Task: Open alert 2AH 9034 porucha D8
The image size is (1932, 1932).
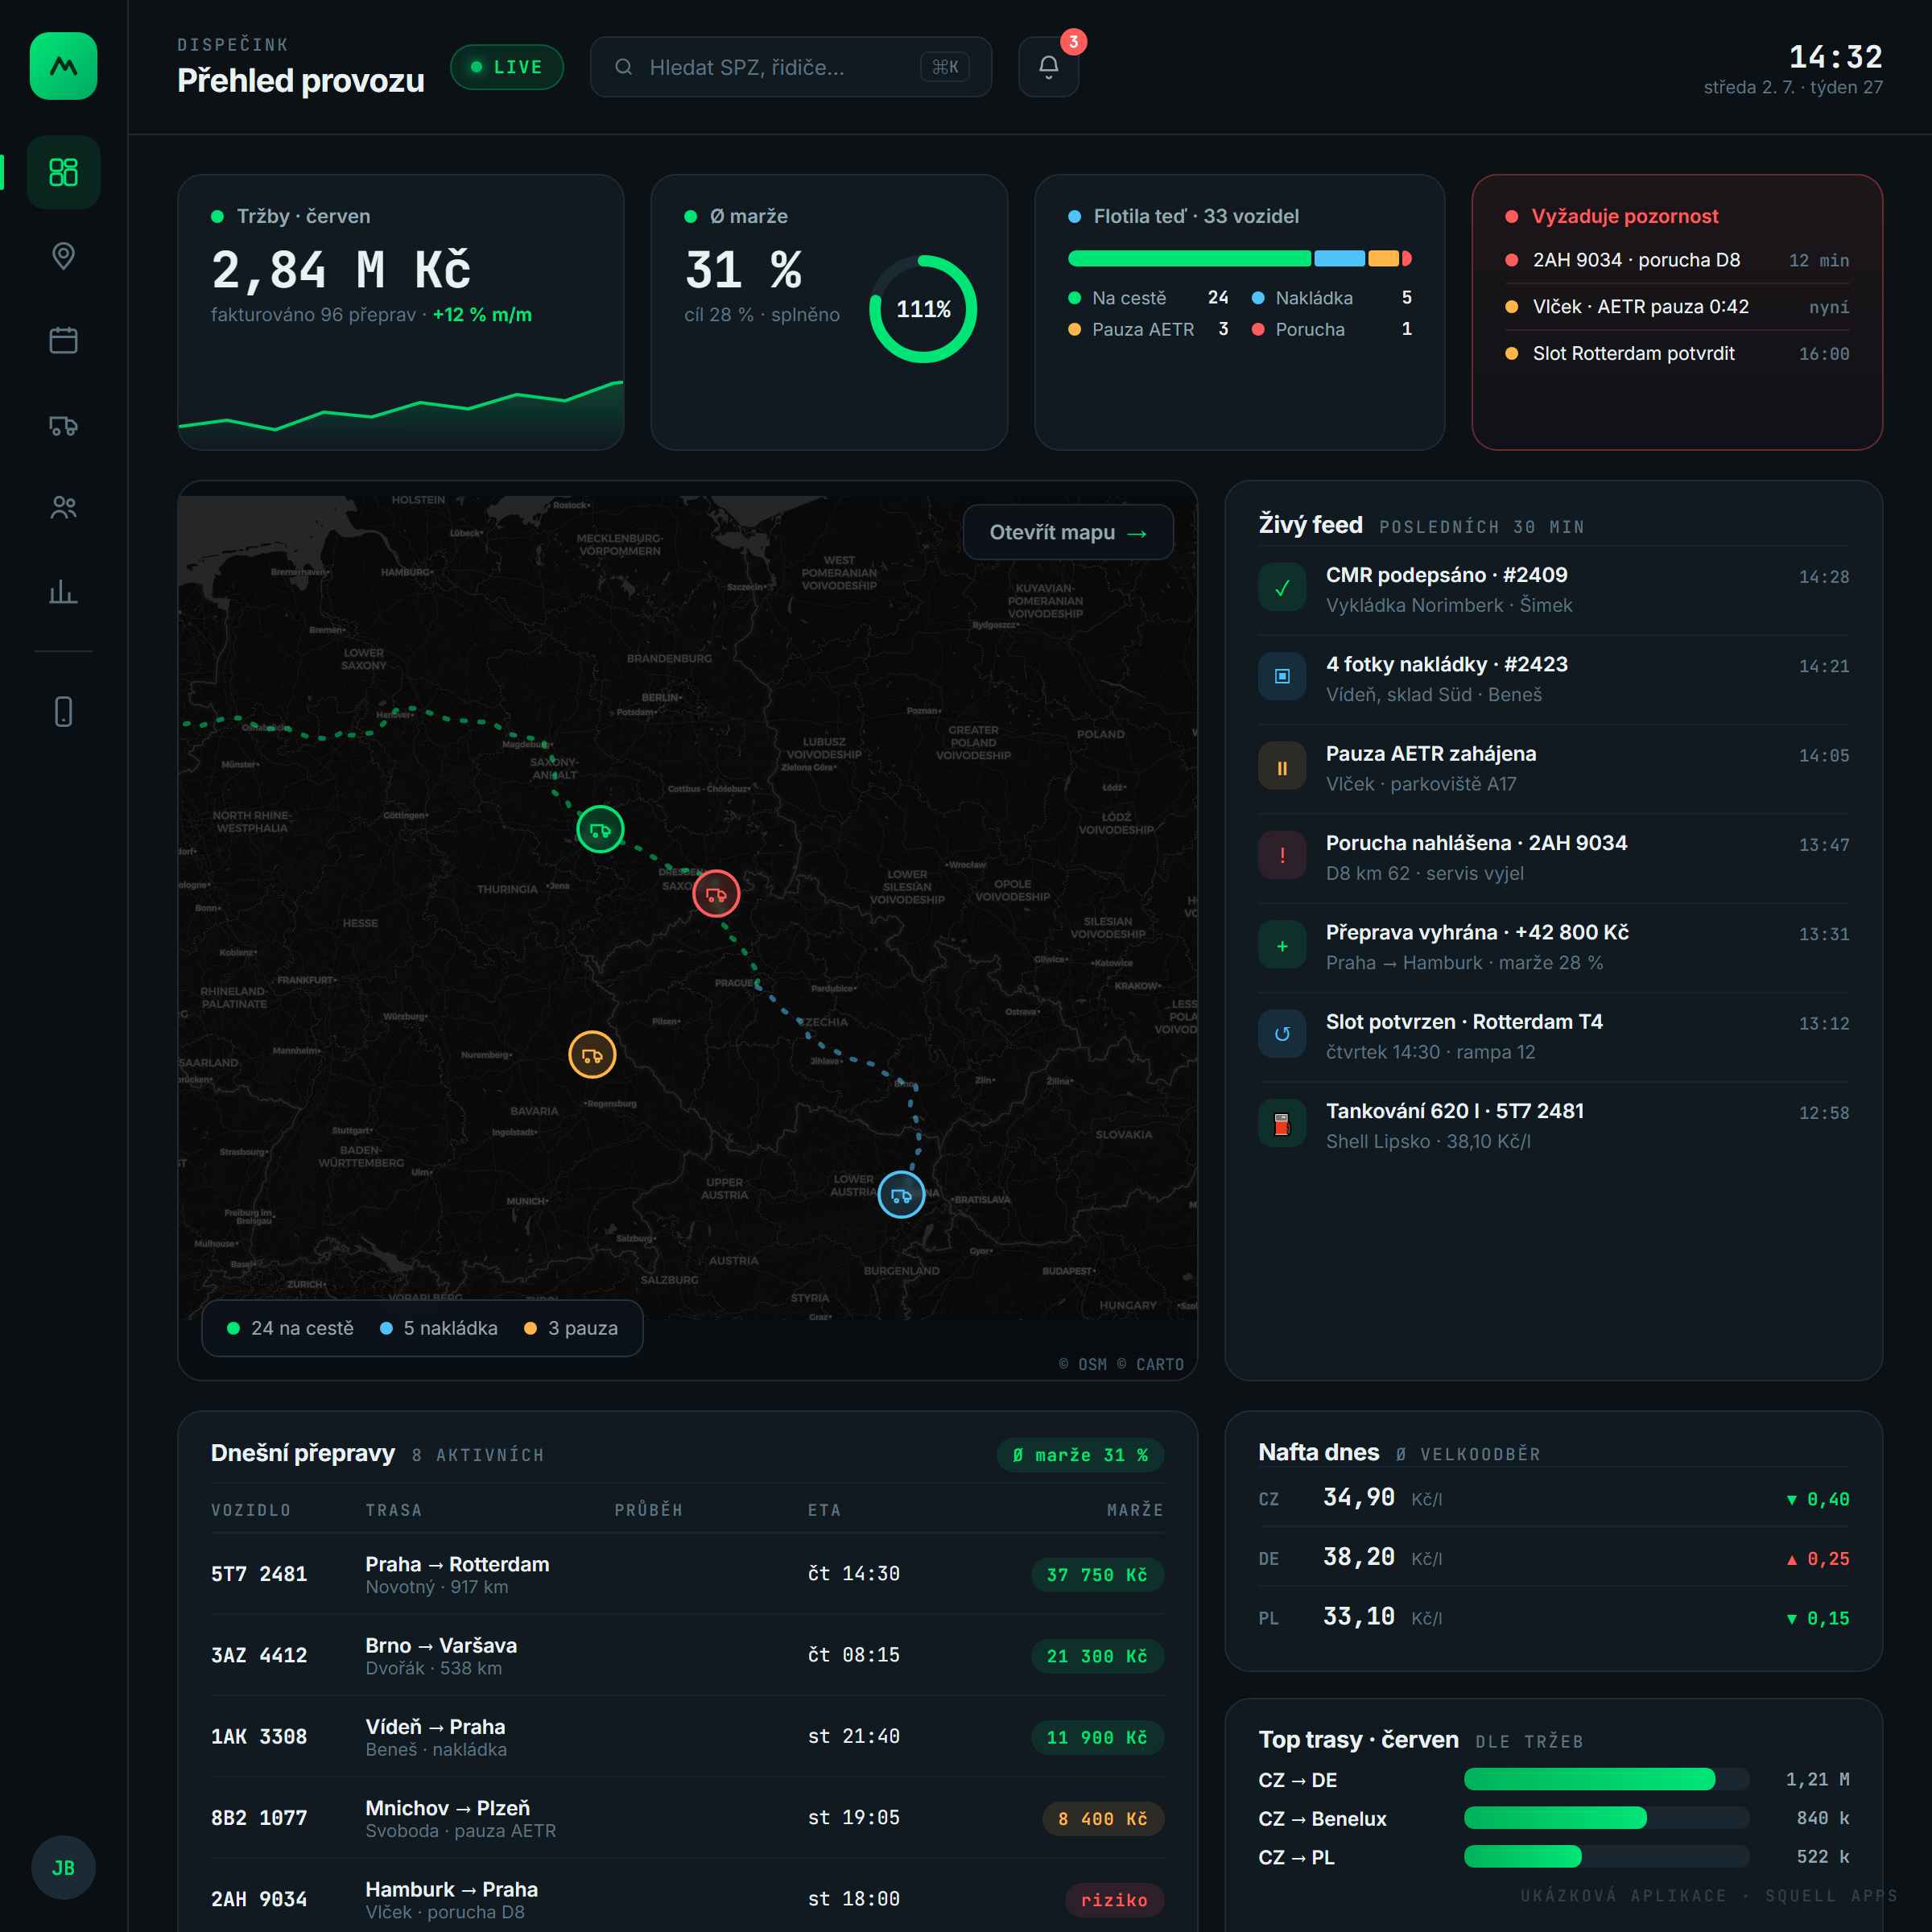Action: [1677, 260]
